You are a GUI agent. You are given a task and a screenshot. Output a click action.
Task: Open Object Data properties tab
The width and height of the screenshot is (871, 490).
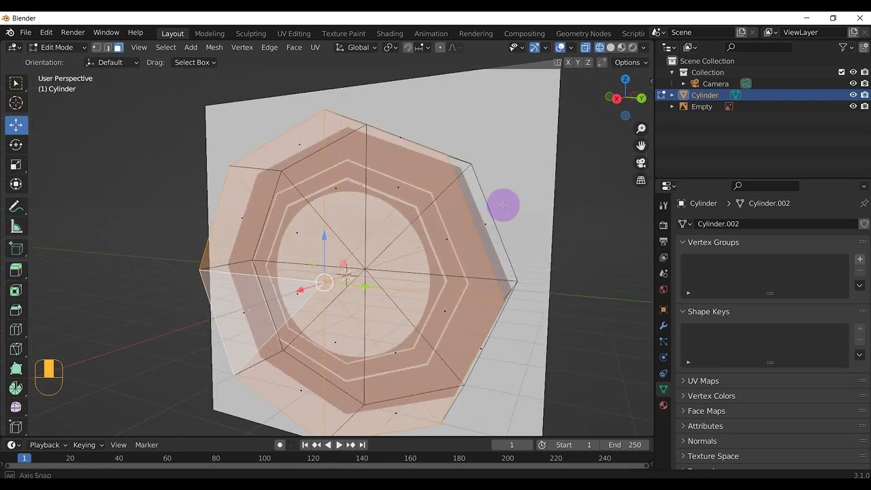[x=663, y=389]
